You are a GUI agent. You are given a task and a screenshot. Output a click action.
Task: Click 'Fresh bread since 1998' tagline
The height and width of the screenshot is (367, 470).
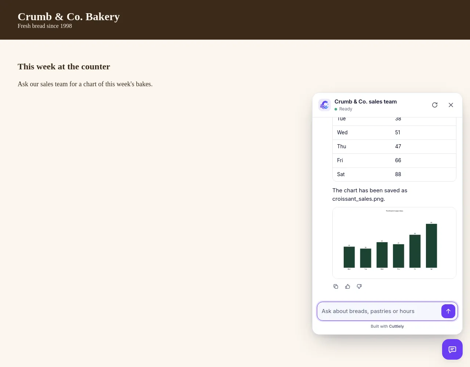45,26
